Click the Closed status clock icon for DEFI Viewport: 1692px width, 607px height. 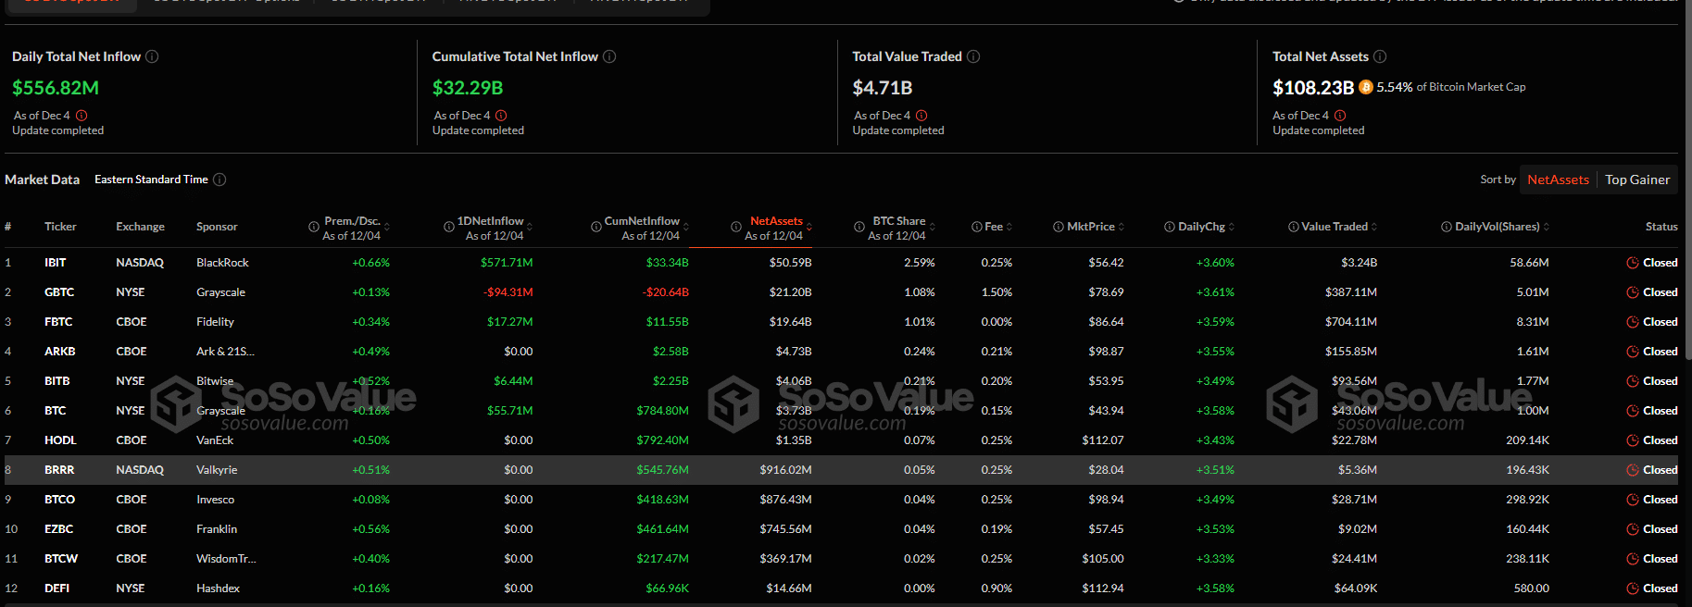pos(1633,588)
